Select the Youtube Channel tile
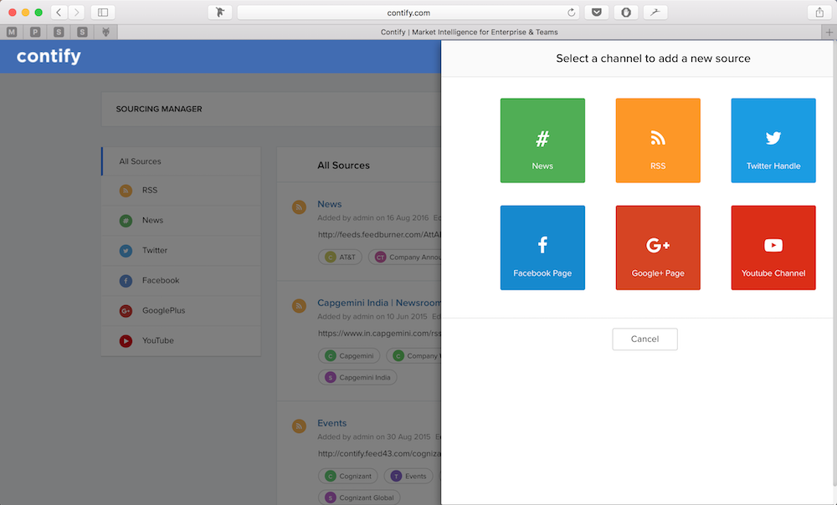The image size is (837, 505). pos(773,247)
